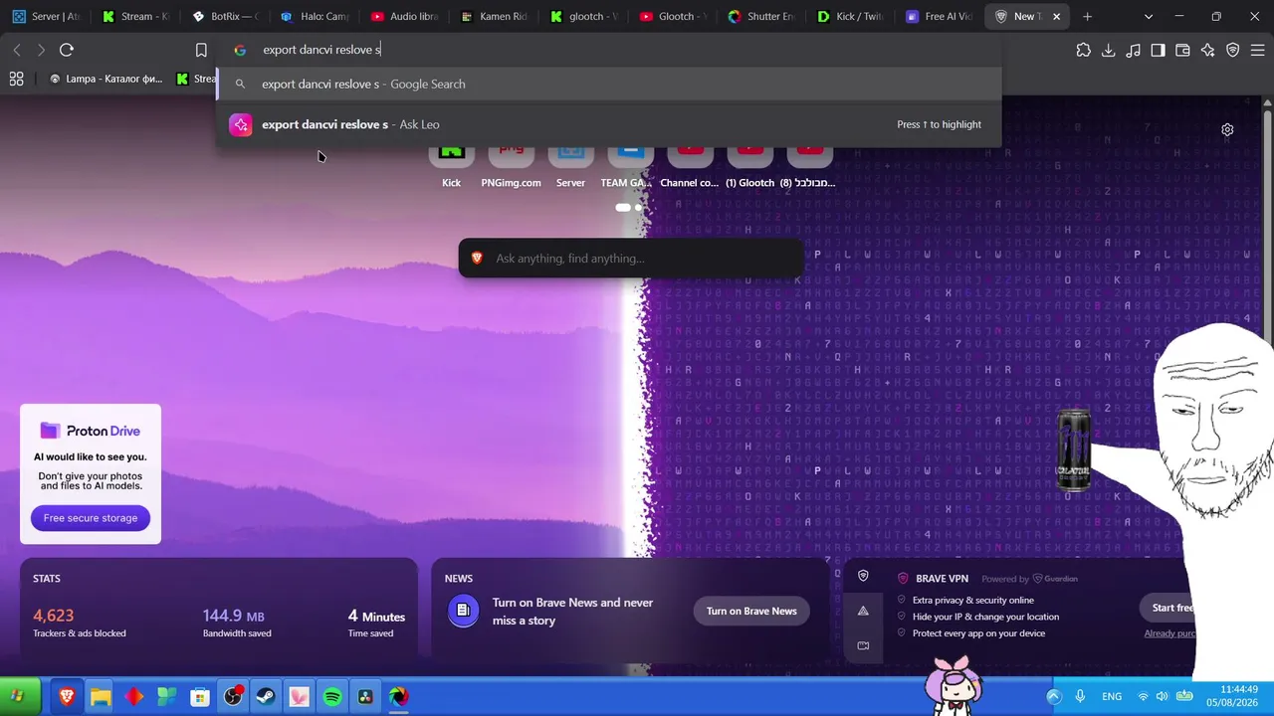Click the Google icon in address bar
The height and width of the screenshot is (716, 1274).
240,50
